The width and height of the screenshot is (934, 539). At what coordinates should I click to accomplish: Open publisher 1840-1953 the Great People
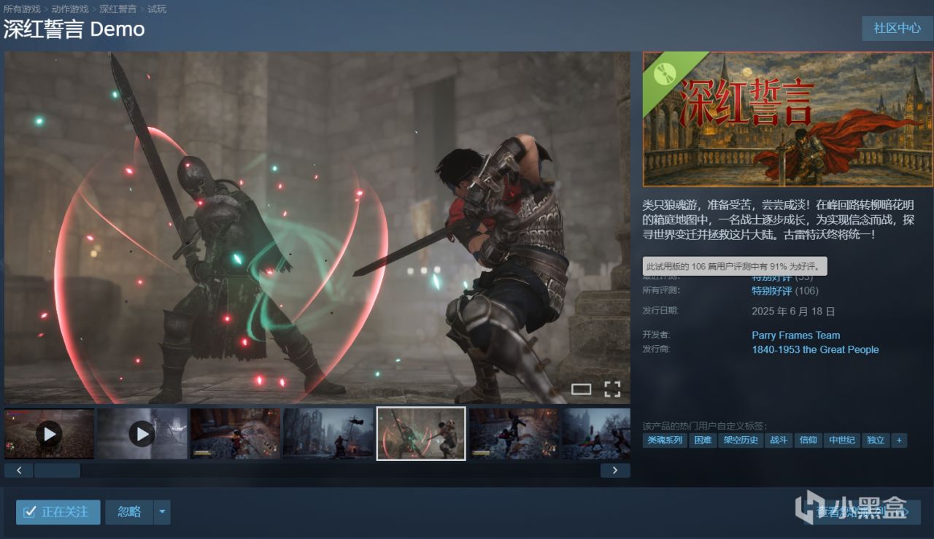[x=815, y=349]
